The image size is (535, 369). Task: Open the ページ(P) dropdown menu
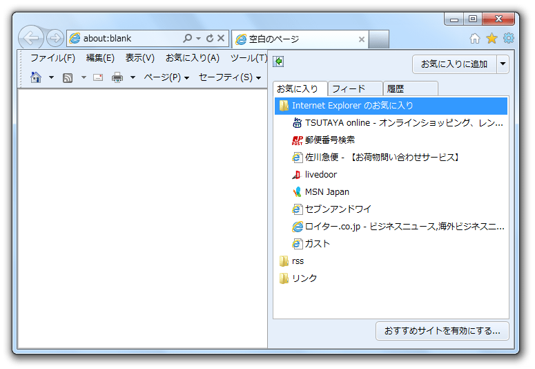pos(166,77)
